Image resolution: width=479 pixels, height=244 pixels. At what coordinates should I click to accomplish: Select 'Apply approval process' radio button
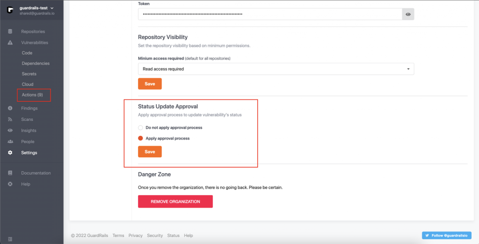click(140, 138)
